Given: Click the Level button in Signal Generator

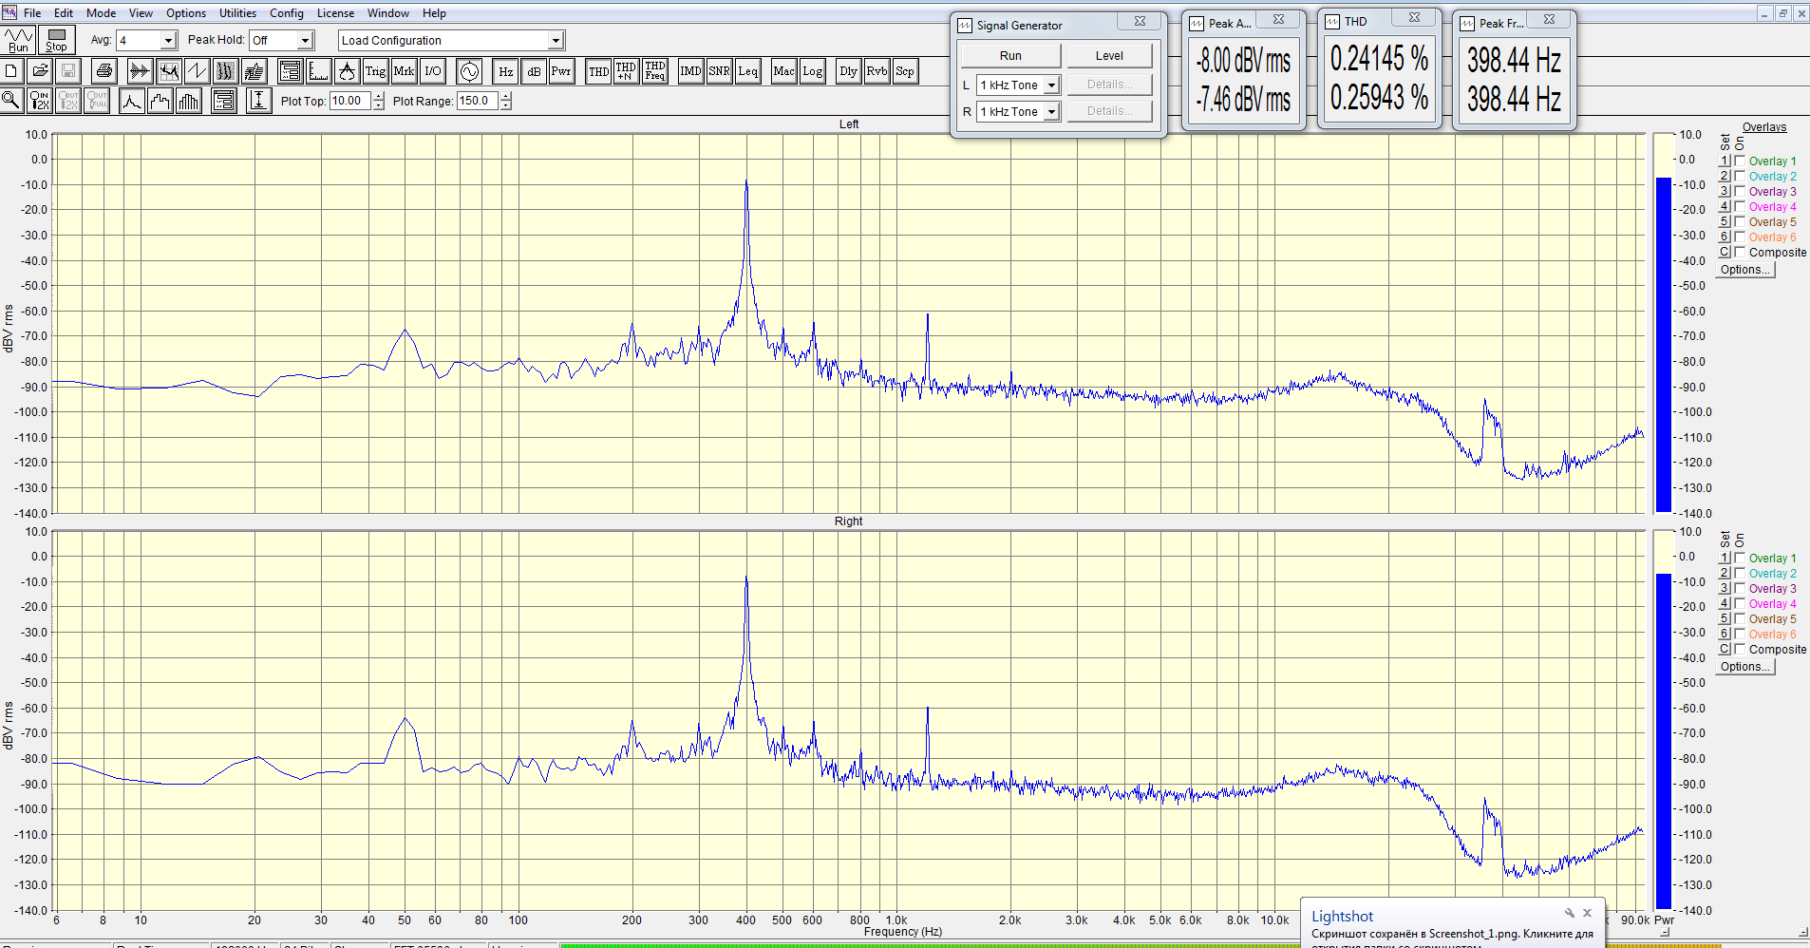Looking at the screenshot, I should point(1108,56).
